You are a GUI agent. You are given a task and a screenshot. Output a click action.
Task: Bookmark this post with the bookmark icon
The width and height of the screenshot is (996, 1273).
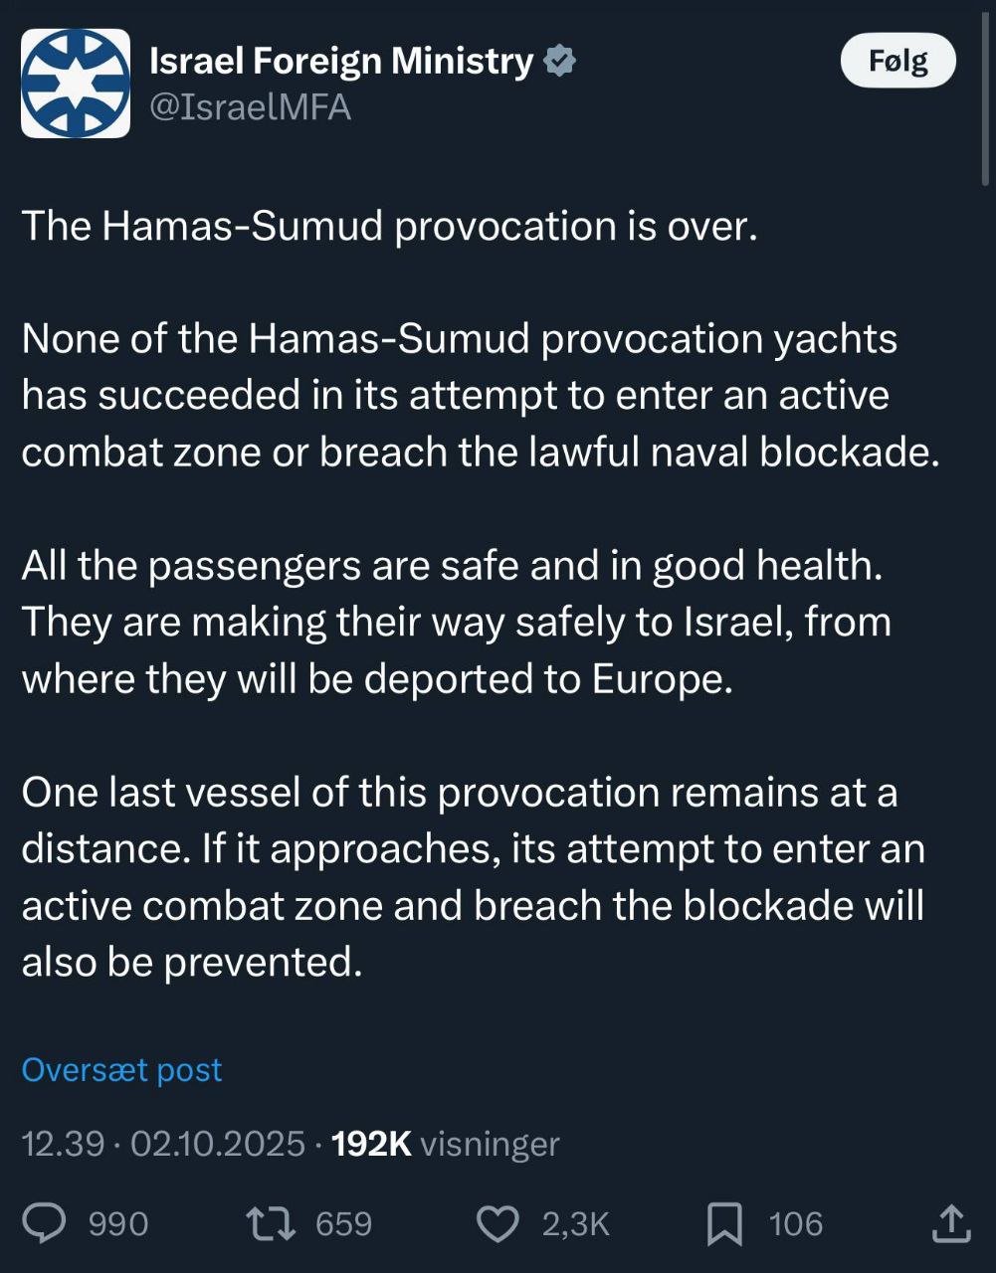724,1223
